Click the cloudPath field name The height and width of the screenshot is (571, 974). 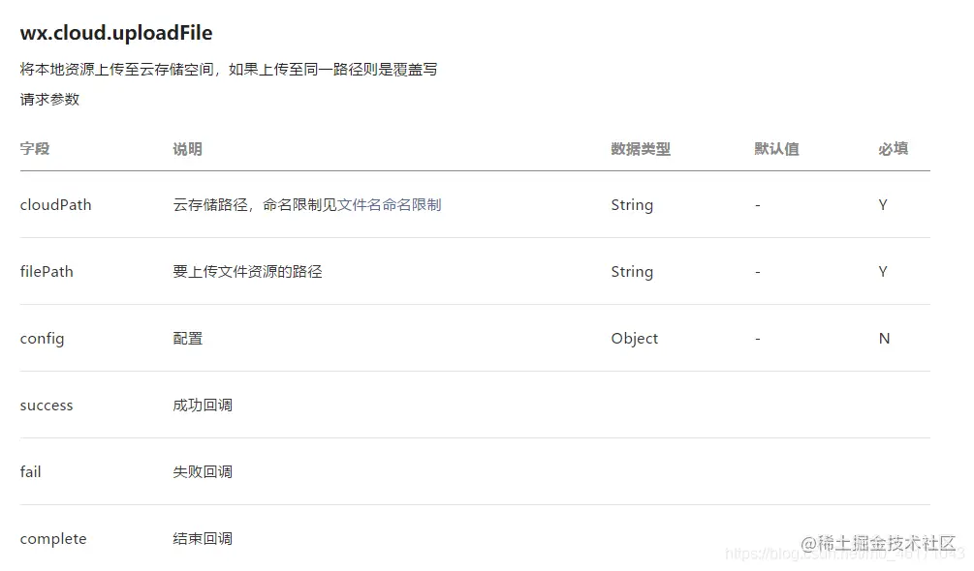tap(56, 204)
